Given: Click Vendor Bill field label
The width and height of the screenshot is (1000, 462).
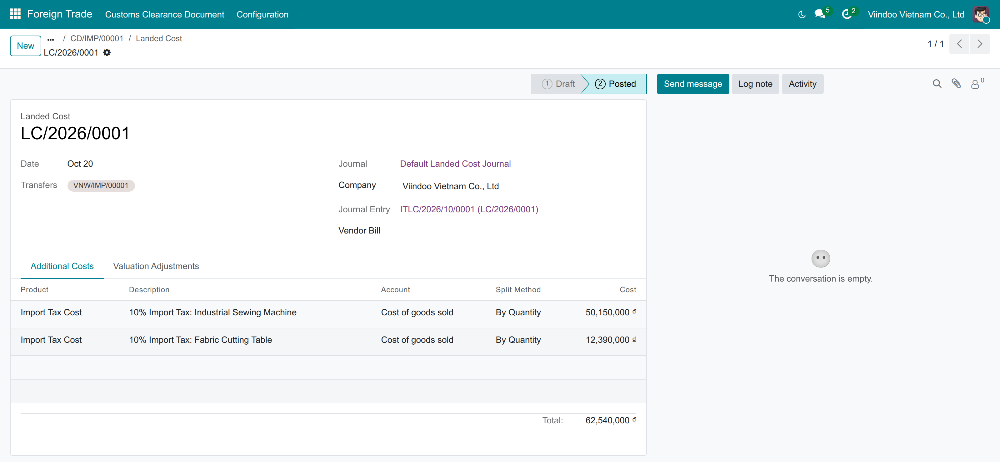Looking at the screenshot, I should tap(359, 230).
